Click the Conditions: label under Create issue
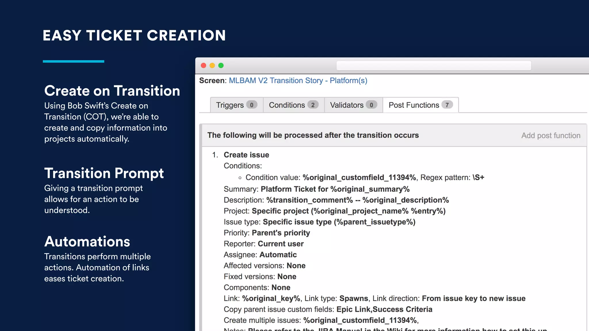The height and width of the screenshot is (331, 589). pyautogui.click(x=243, y=166)
